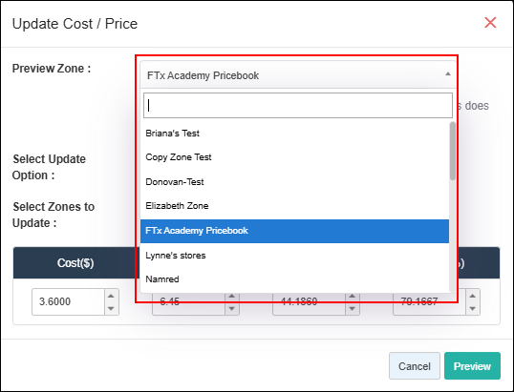Close the Update Cost / Price dialog
Screen dimensions: 514x392
[x=490, y=23]
